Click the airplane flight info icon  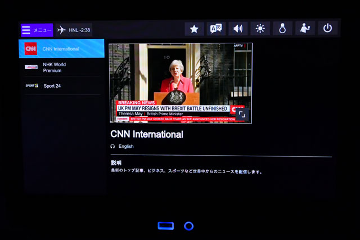pyautogui.click(x=61, y=30)
